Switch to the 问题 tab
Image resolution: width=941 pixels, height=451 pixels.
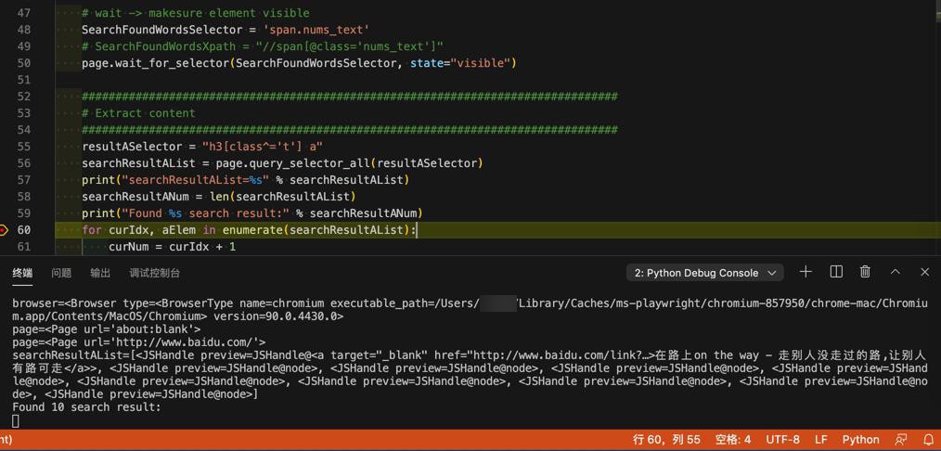click(61, 274)
